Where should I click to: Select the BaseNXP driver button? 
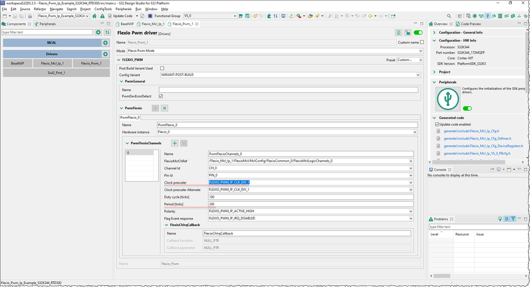click(x=17, y=63)
